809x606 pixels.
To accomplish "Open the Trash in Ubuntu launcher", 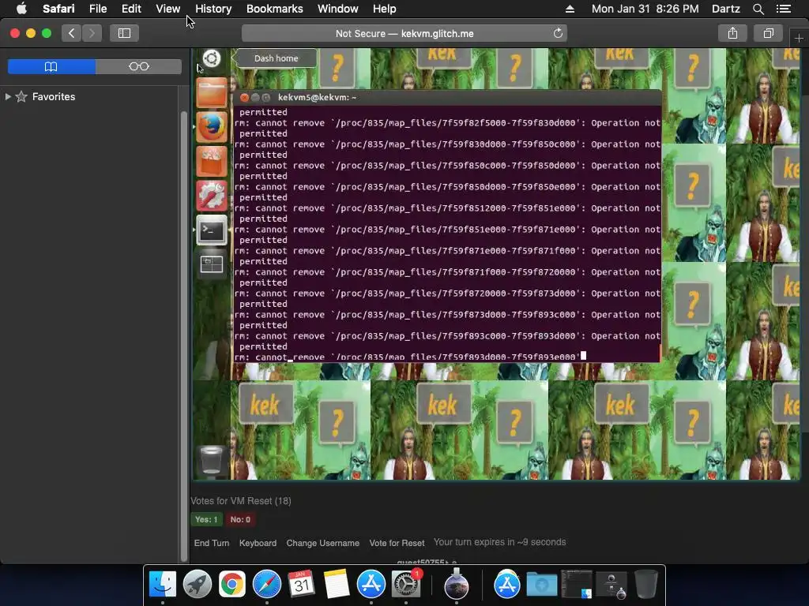I will 212,460.
